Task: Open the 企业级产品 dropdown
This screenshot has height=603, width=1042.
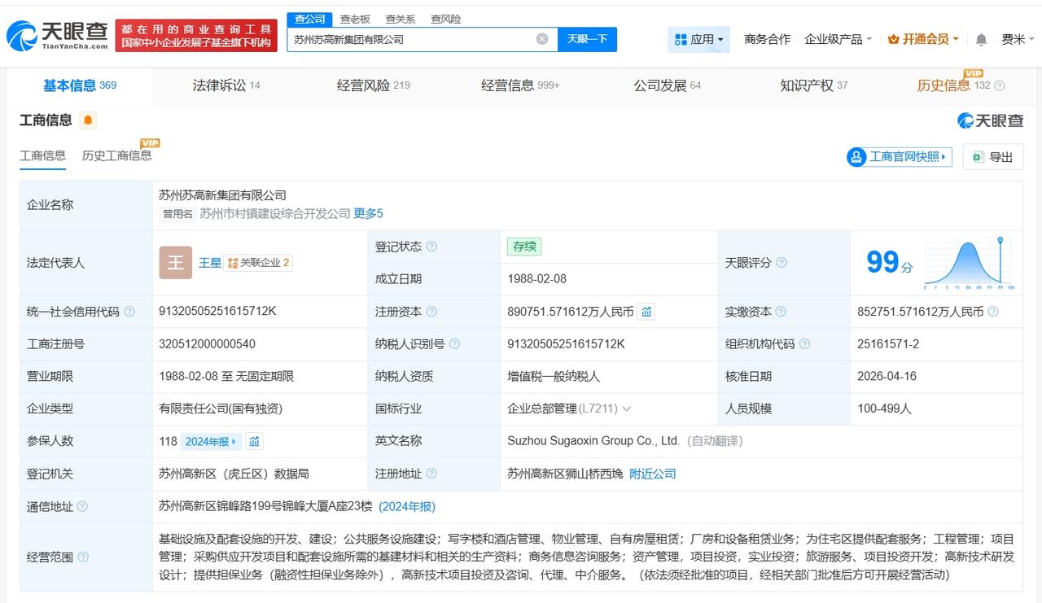Action: (x=838, y=39)
